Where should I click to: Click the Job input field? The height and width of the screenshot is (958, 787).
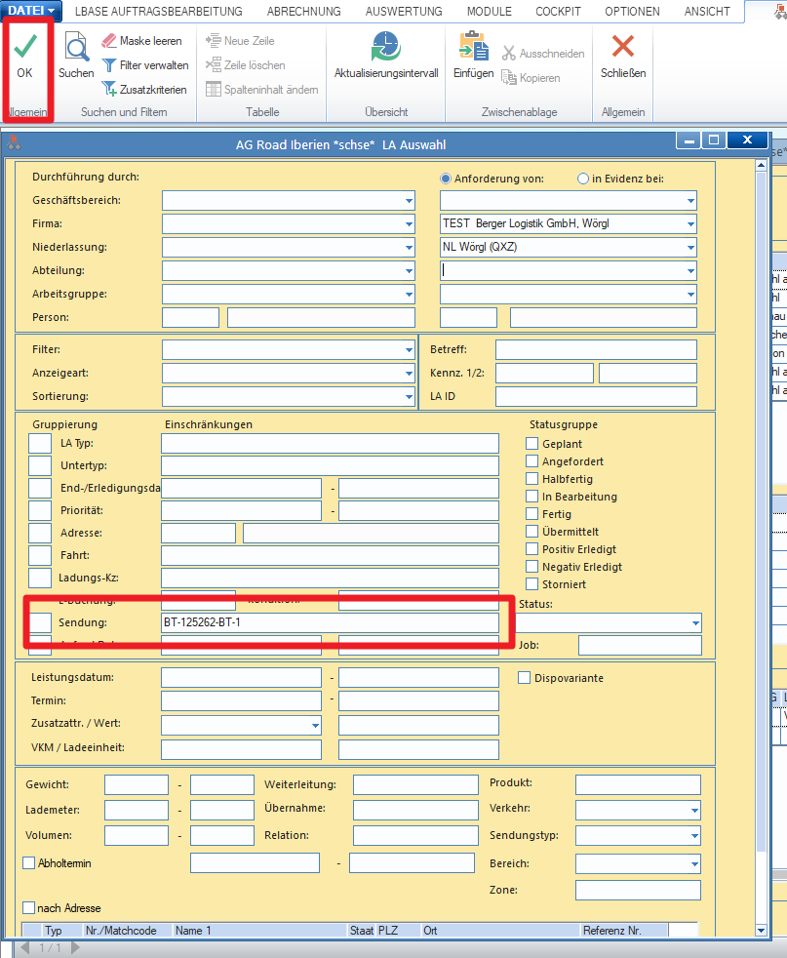tap(640, 645)
